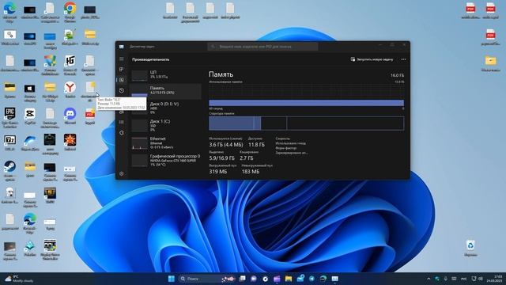This screenshot has height=285, width=506.
Task: Select the orange star game icon on desktop
Action: pyautogui.click(x=70, y=142)
